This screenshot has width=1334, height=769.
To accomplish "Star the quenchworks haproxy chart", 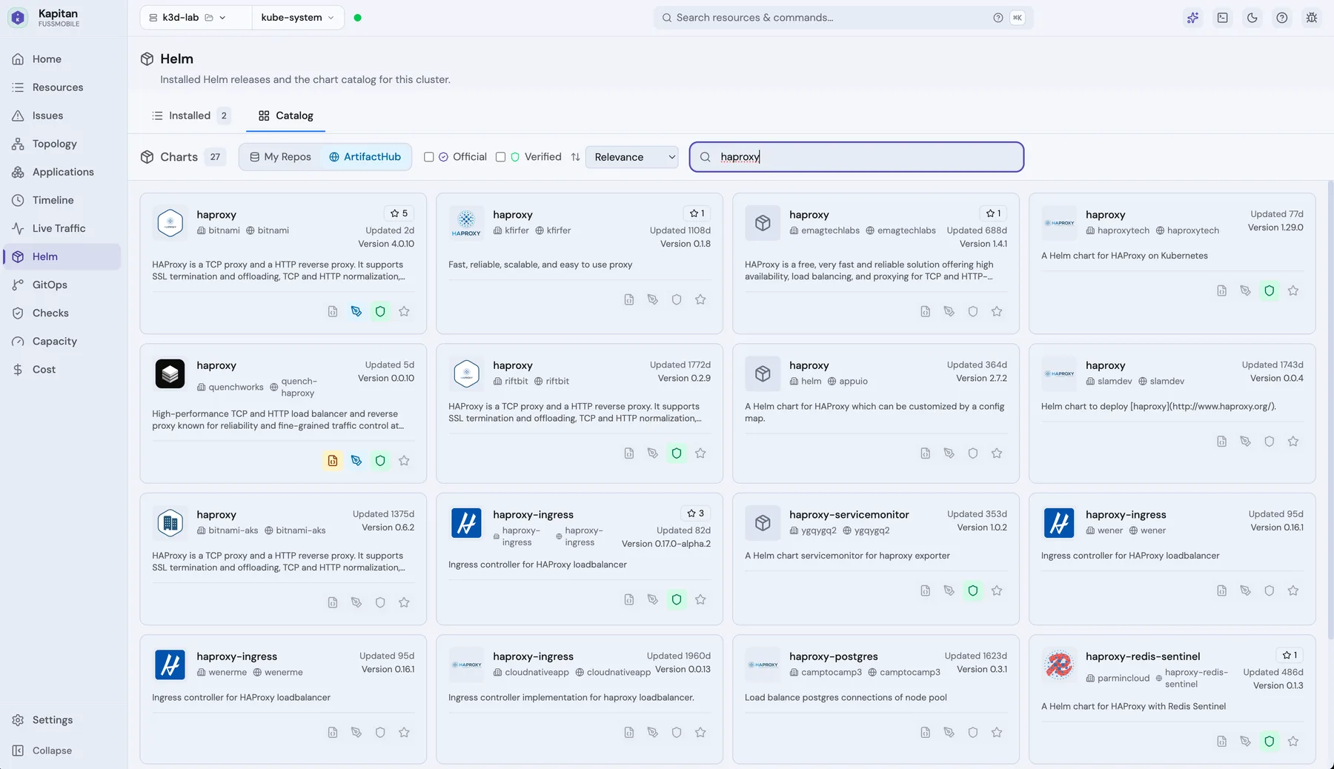I will (x=404, y=461).
